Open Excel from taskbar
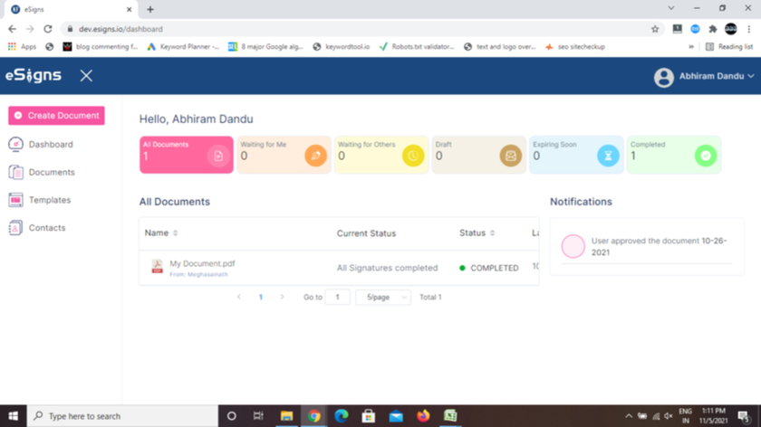The height and width of the screenshot is (427, 761). pyautogui.click(x=450, y=416)
